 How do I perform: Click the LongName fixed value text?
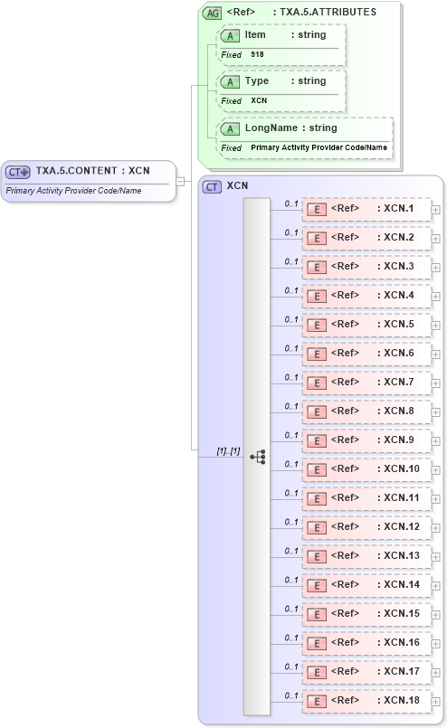click(319, 147)
